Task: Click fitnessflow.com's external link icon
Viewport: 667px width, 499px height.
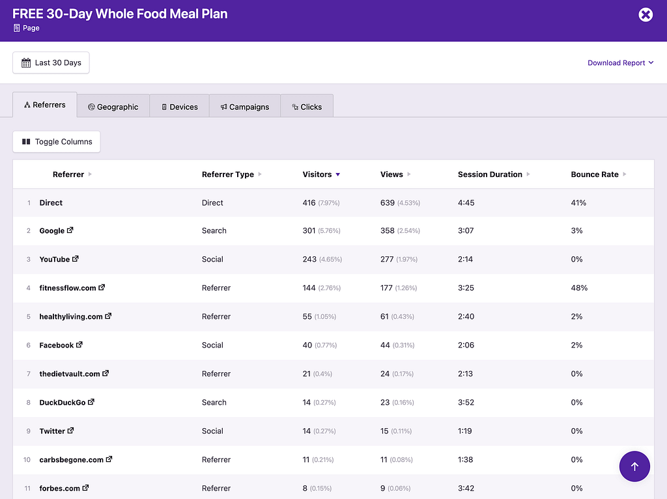Action: pos(103,288)
